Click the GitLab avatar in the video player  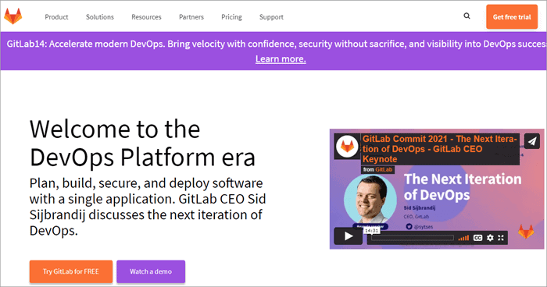pyautogui.click(x=347, y=146)
